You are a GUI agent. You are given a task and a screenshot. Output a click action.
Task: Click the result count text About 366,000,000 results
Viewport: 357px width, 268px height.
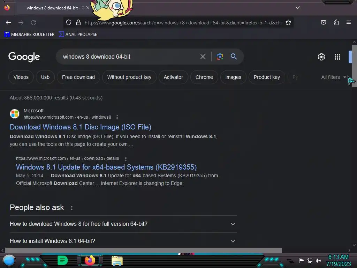pyautogui.click(x=56, y=98)
